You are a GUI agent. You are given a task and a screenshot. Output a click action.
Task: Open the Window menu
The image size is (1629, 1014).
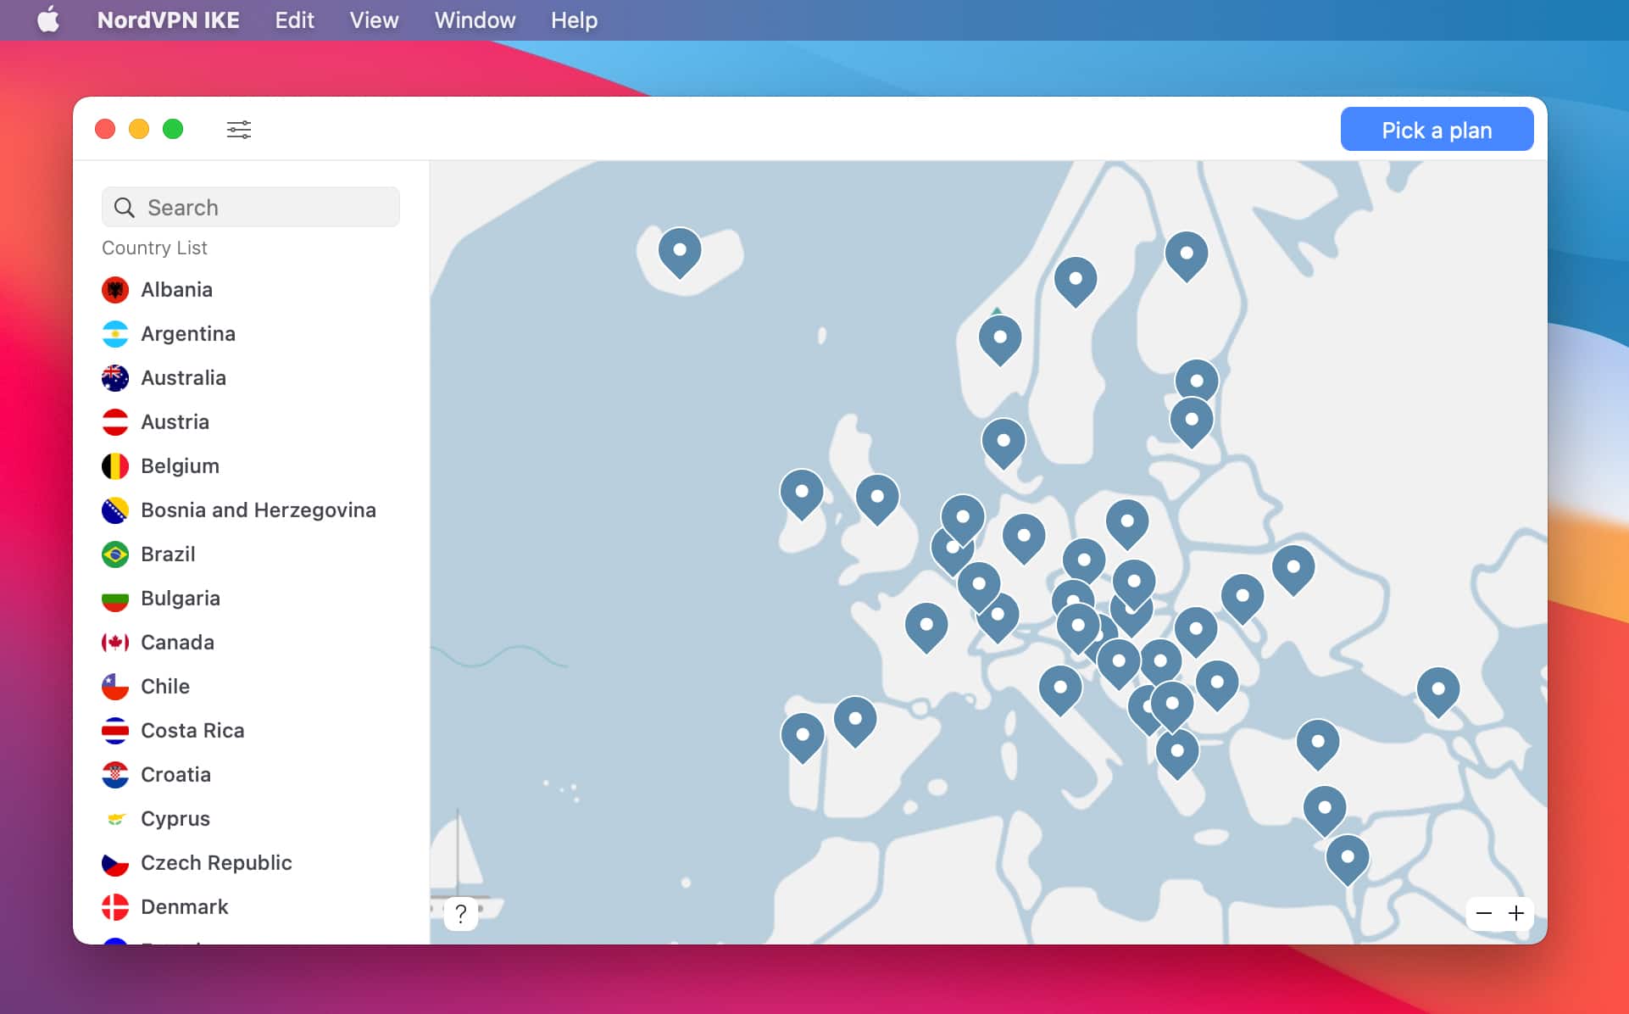click(x=474, y=19)
